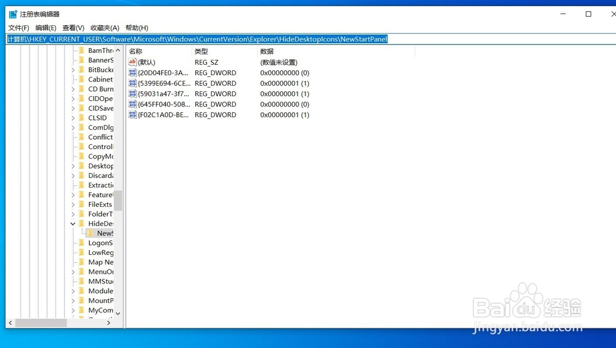Click the tree scroll-down arrow

tap(118, 314)
